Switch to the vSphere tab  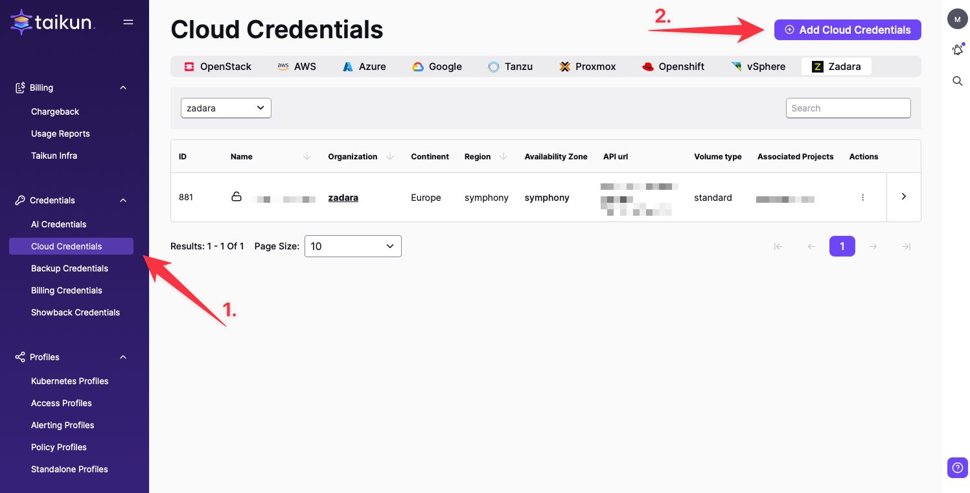click(758, 66)
